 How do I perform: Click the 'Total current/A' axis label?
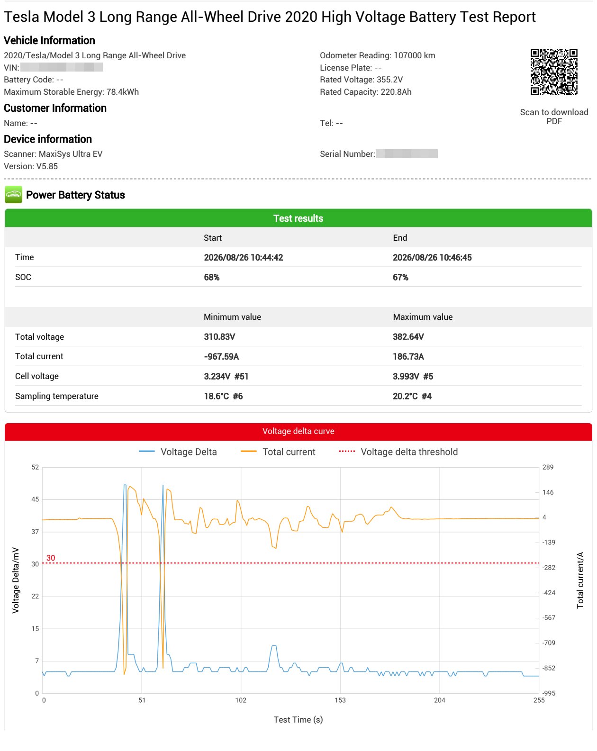coord(580,580)
